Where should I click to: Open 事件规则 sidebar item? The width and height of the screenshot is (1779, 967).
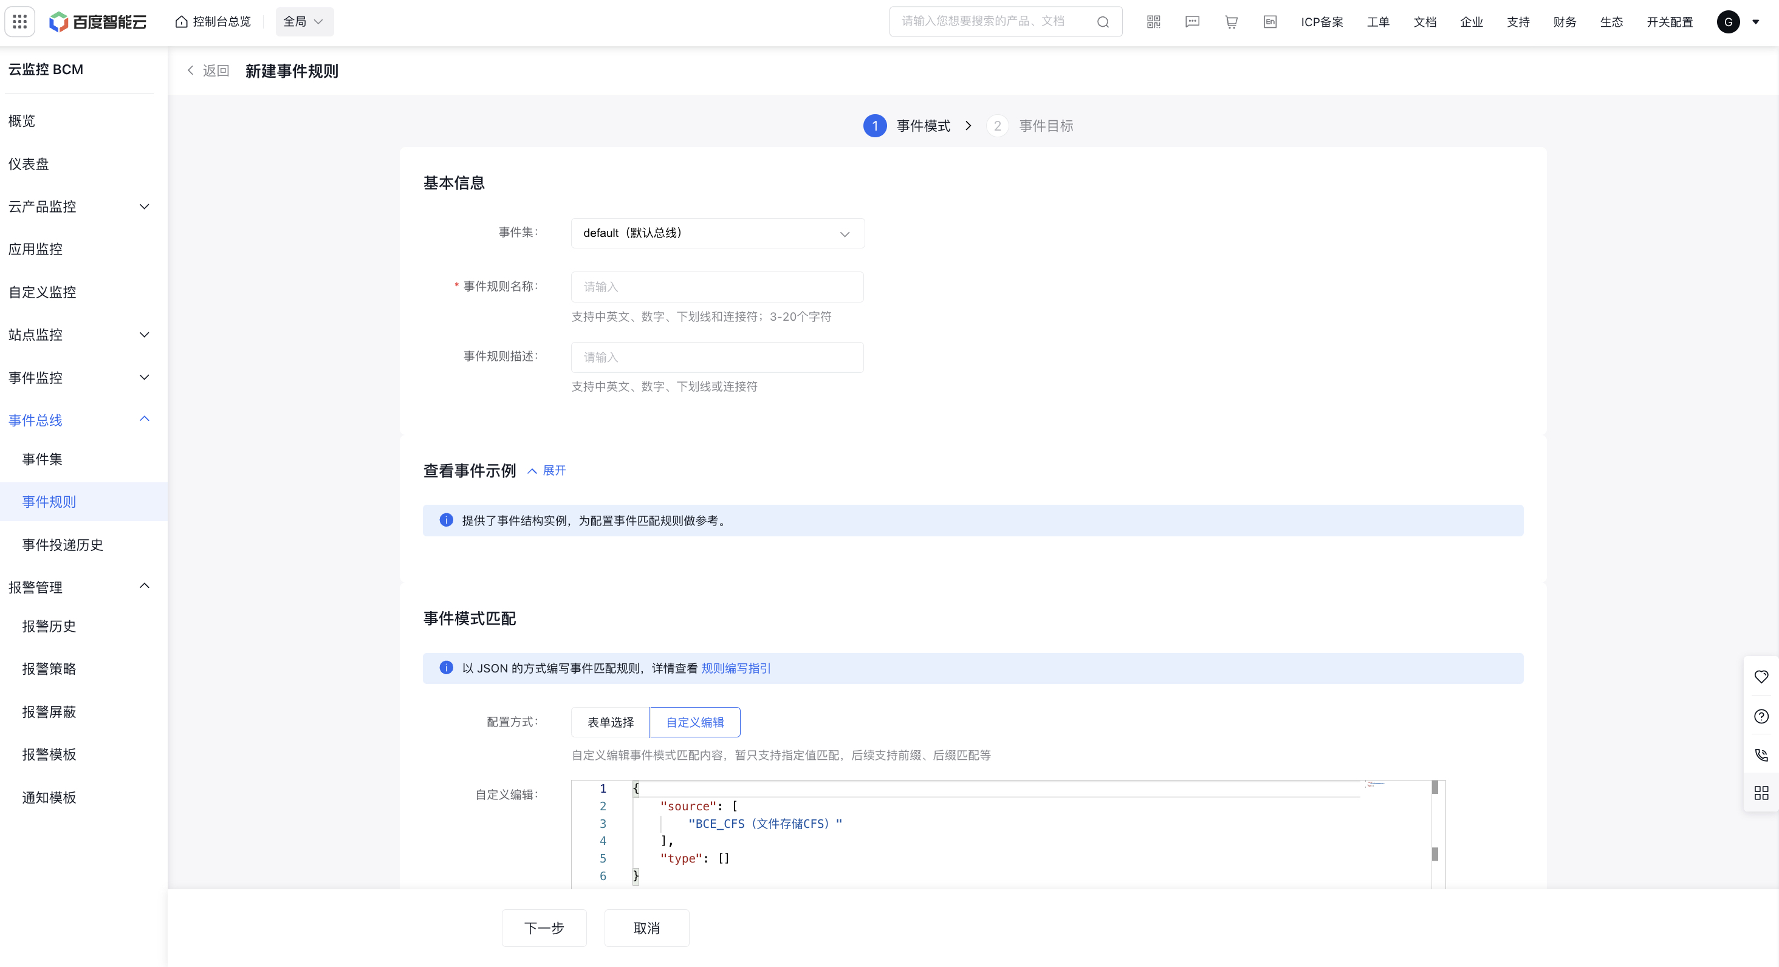pyautogui.click(x=84, y=502)
